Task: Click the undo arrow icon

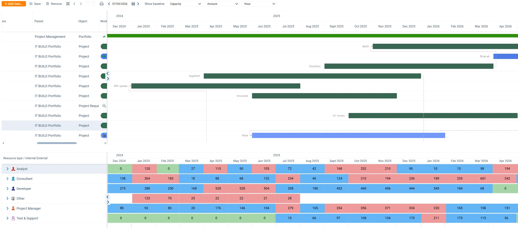Action: 87,4
